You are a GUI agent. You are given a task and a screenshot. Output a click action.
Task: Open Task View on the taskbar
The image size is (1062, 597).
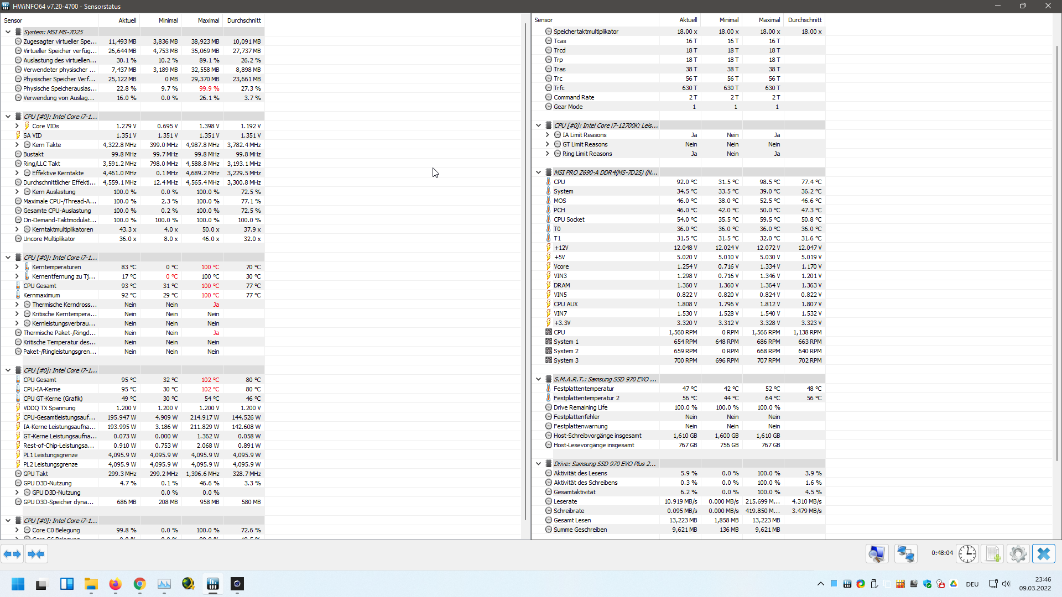pos(41,584)
